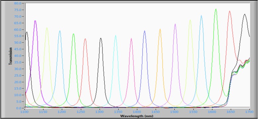Click the 0.0 y-axis minimum label
Viewport: 258px width, 119px height.
pos(19,108)
